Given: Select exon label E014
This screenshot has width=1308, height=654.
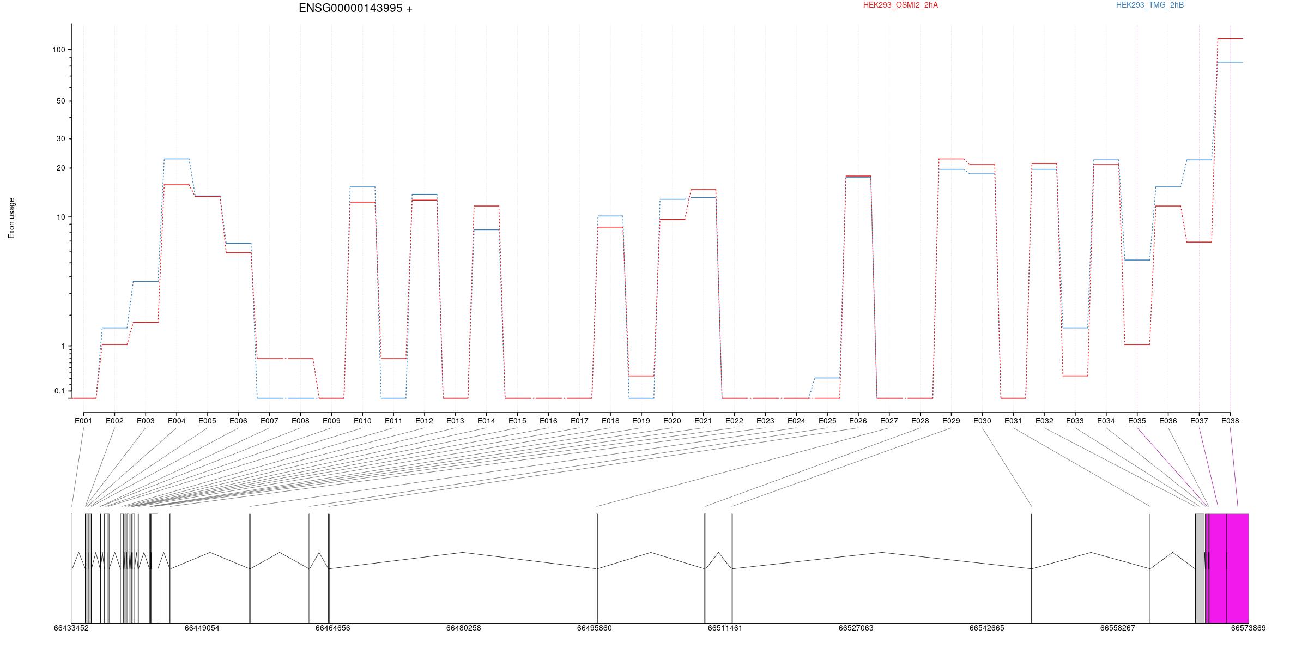Looking at the screenshot, I should point(486,421).
